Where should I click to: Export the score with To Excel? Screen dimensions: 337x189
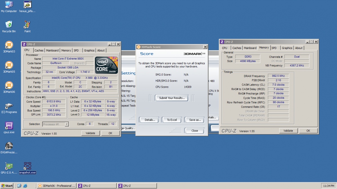[172, 120]
